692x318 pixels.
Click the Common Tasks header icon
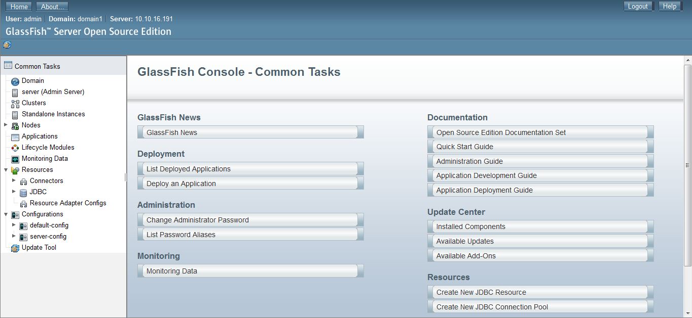(x=8, y=65)
